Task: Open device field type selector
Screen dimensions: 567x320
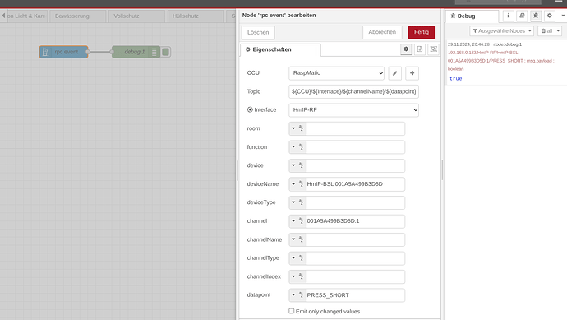Action: (297, 165)
